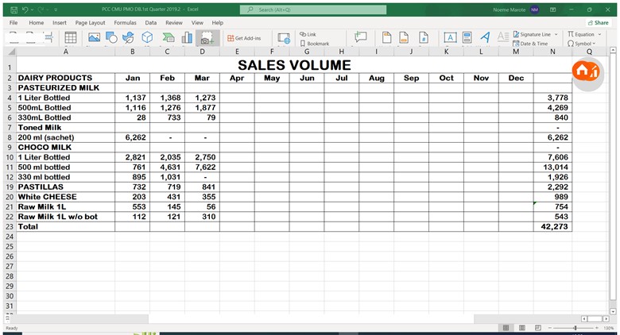Click Date & Time button
620x335 pixels.
530,44
